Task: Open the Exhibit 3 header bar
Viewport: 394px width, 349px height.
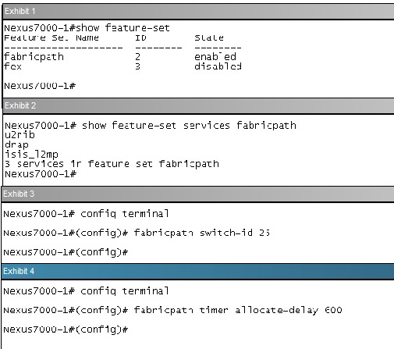Action: 197,194
